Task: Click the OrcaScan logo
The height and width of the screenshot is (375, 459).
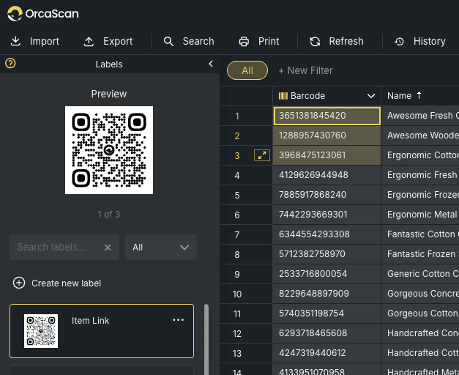Action: (43, 13)
